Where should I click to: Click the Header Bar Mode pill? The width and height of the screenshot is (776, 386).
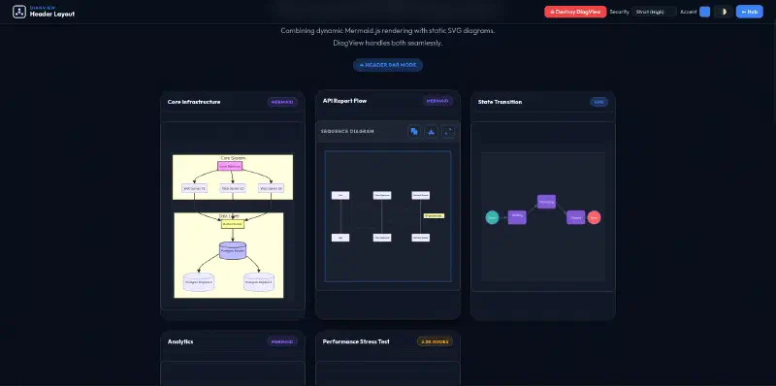coord(388,65)
